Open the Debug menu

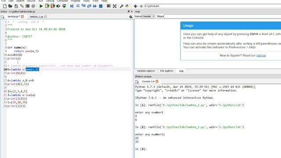(x=50, y=1)
